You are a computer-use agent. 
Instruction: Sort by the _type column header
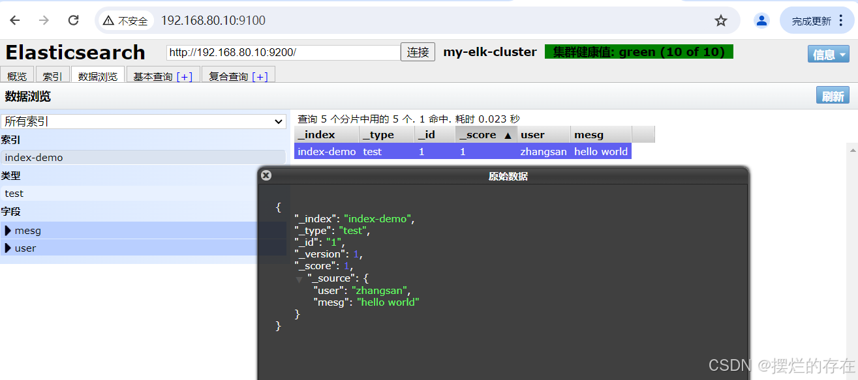click(387, 134)
